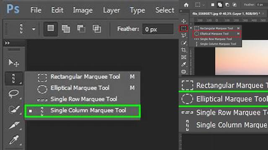Select the Move tool in the file_55695871.jpg window
This screenshot has height=150, width=268.
coord(184,21)
